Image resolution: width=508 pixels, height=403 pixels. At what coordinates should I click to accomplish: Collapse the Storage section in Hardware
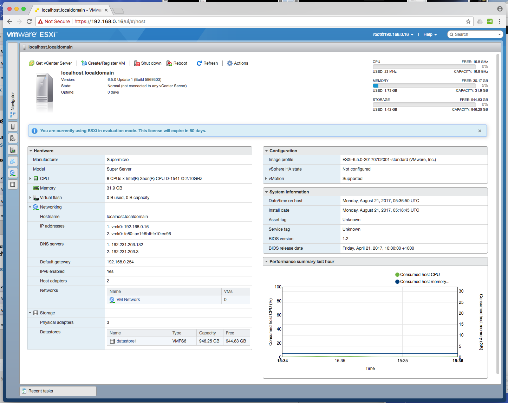(30, 313)
